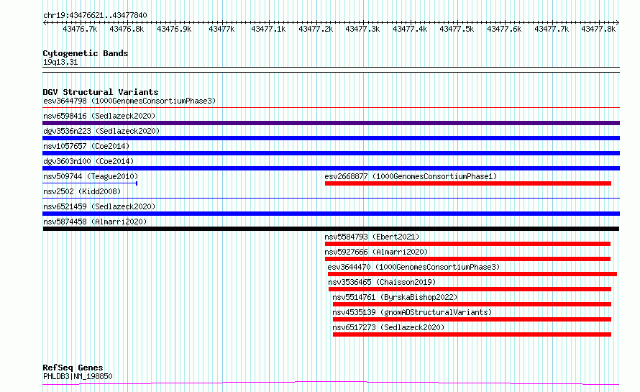The height and width of the screenshot is (392, 640).
Task: Click the 19q13.31 band label
Action: pos(60,62)
